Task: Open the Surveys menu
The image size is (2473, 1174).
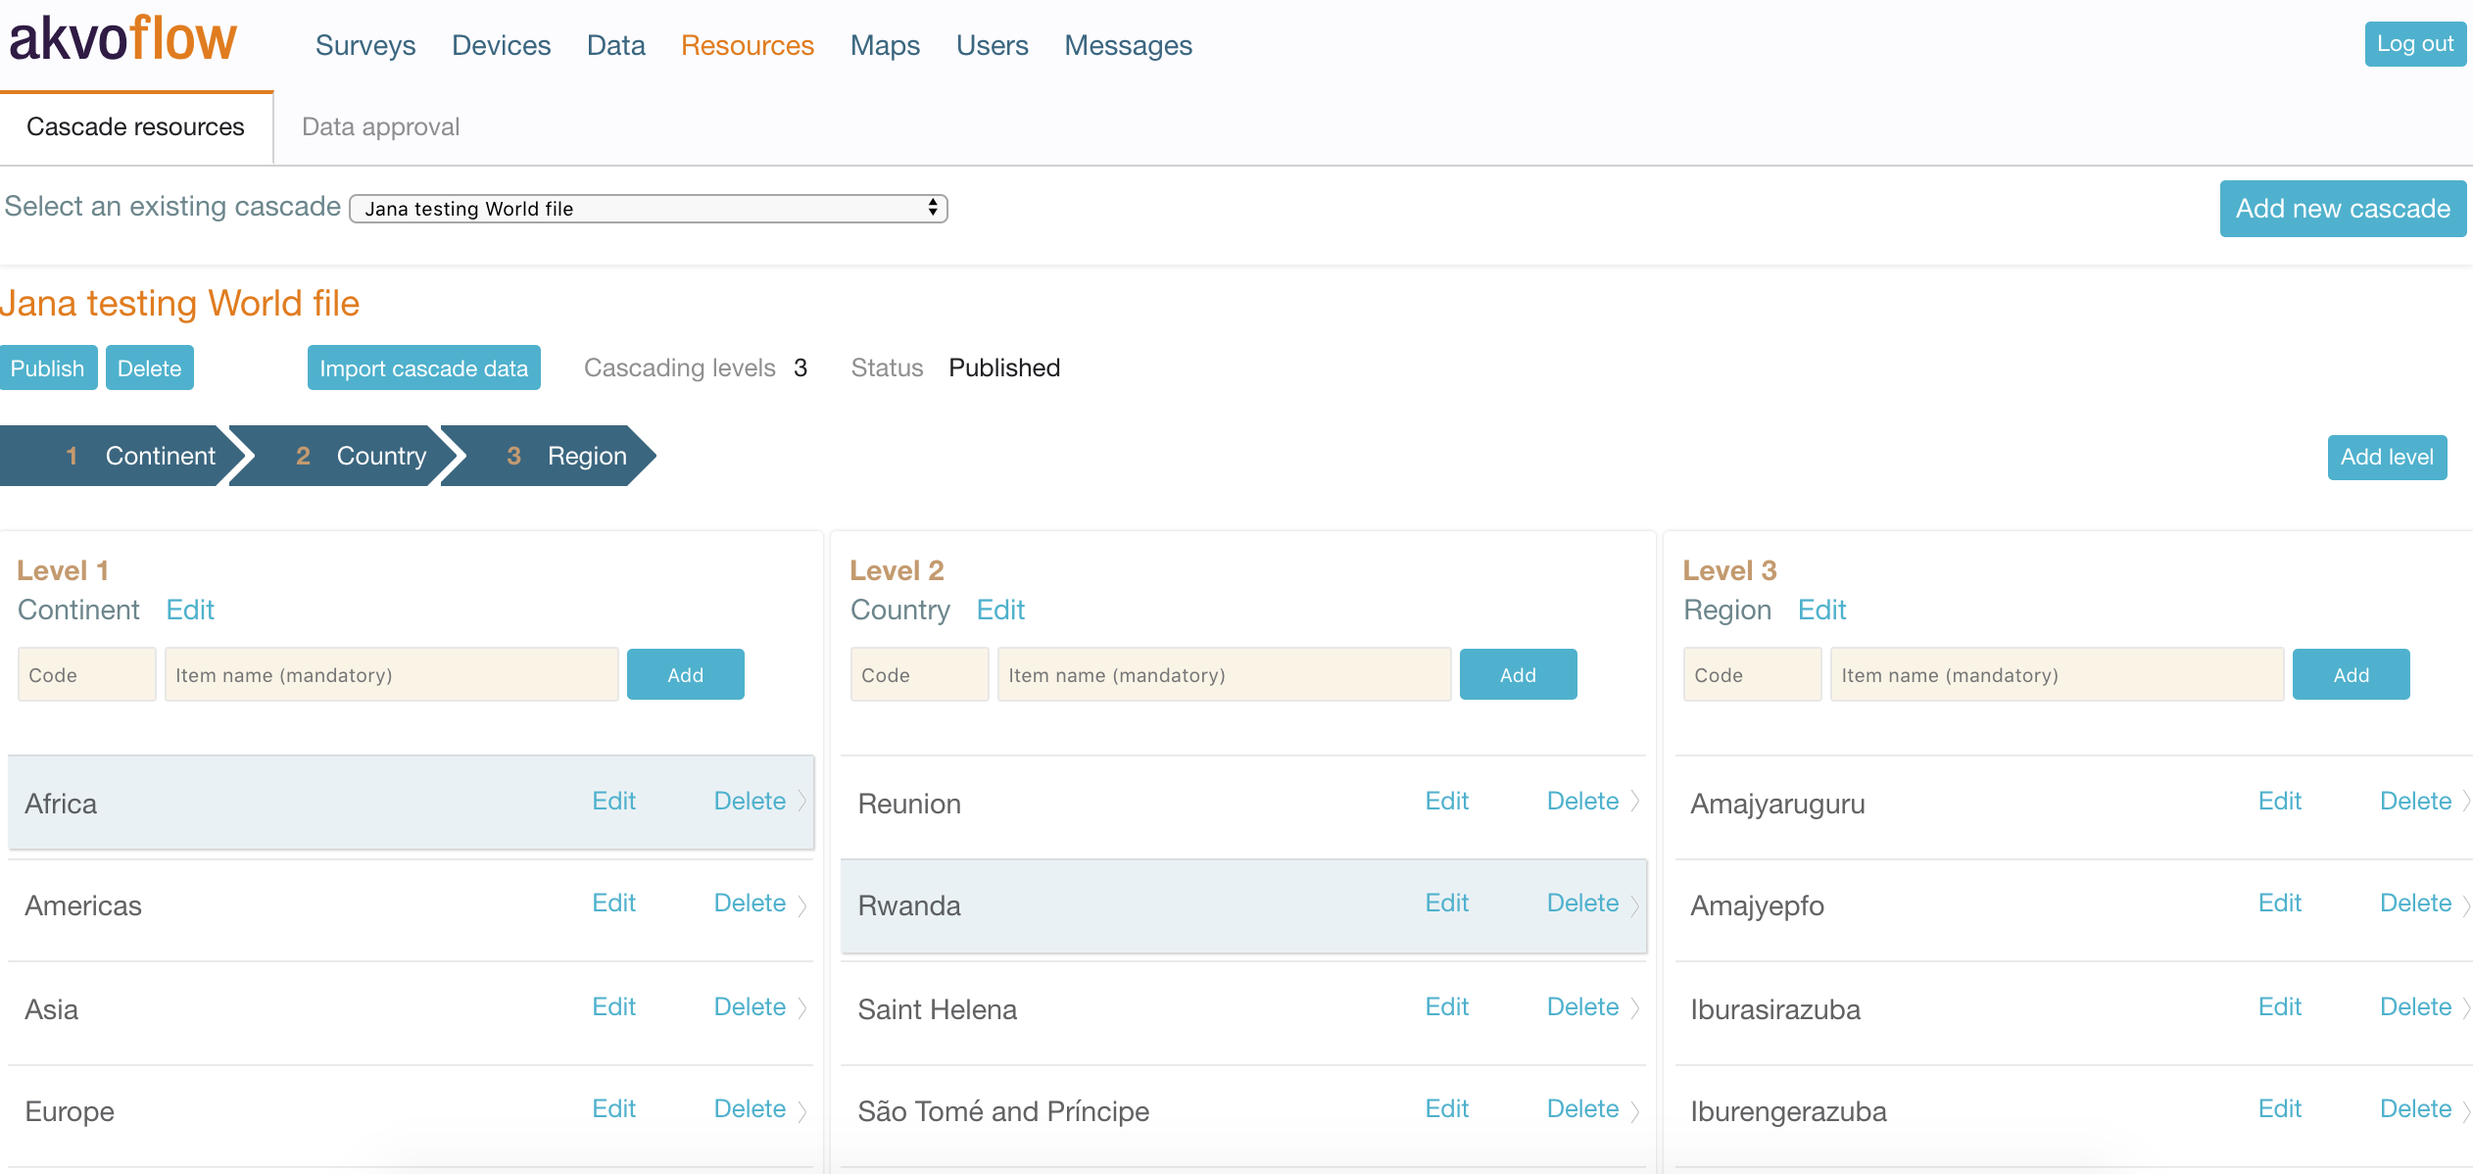Action: [365, 46]
